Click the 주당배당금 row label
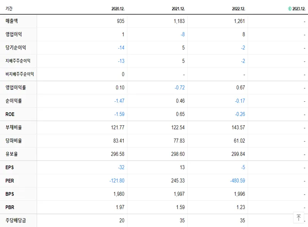Screen dimensions: 308x227 click(x=16, y=220)
